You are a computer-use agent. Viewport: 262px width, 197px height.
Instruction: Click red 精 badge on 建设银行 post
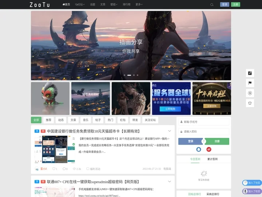43,131
